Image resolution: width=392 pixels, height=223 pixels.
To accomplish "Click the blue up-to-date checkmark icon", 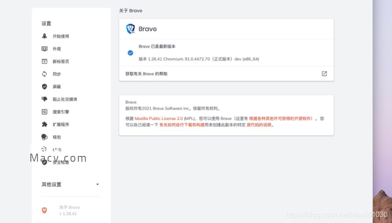I will click(x=130, y=53).
